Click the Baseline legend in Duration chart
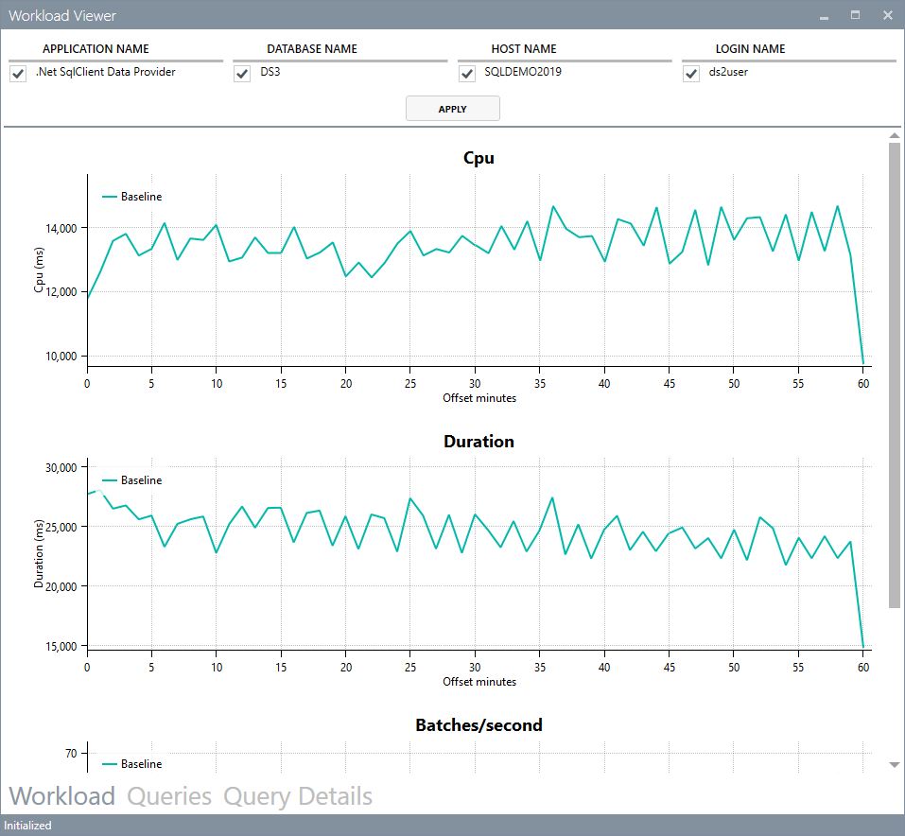905x836 pixels. point(132,480)
